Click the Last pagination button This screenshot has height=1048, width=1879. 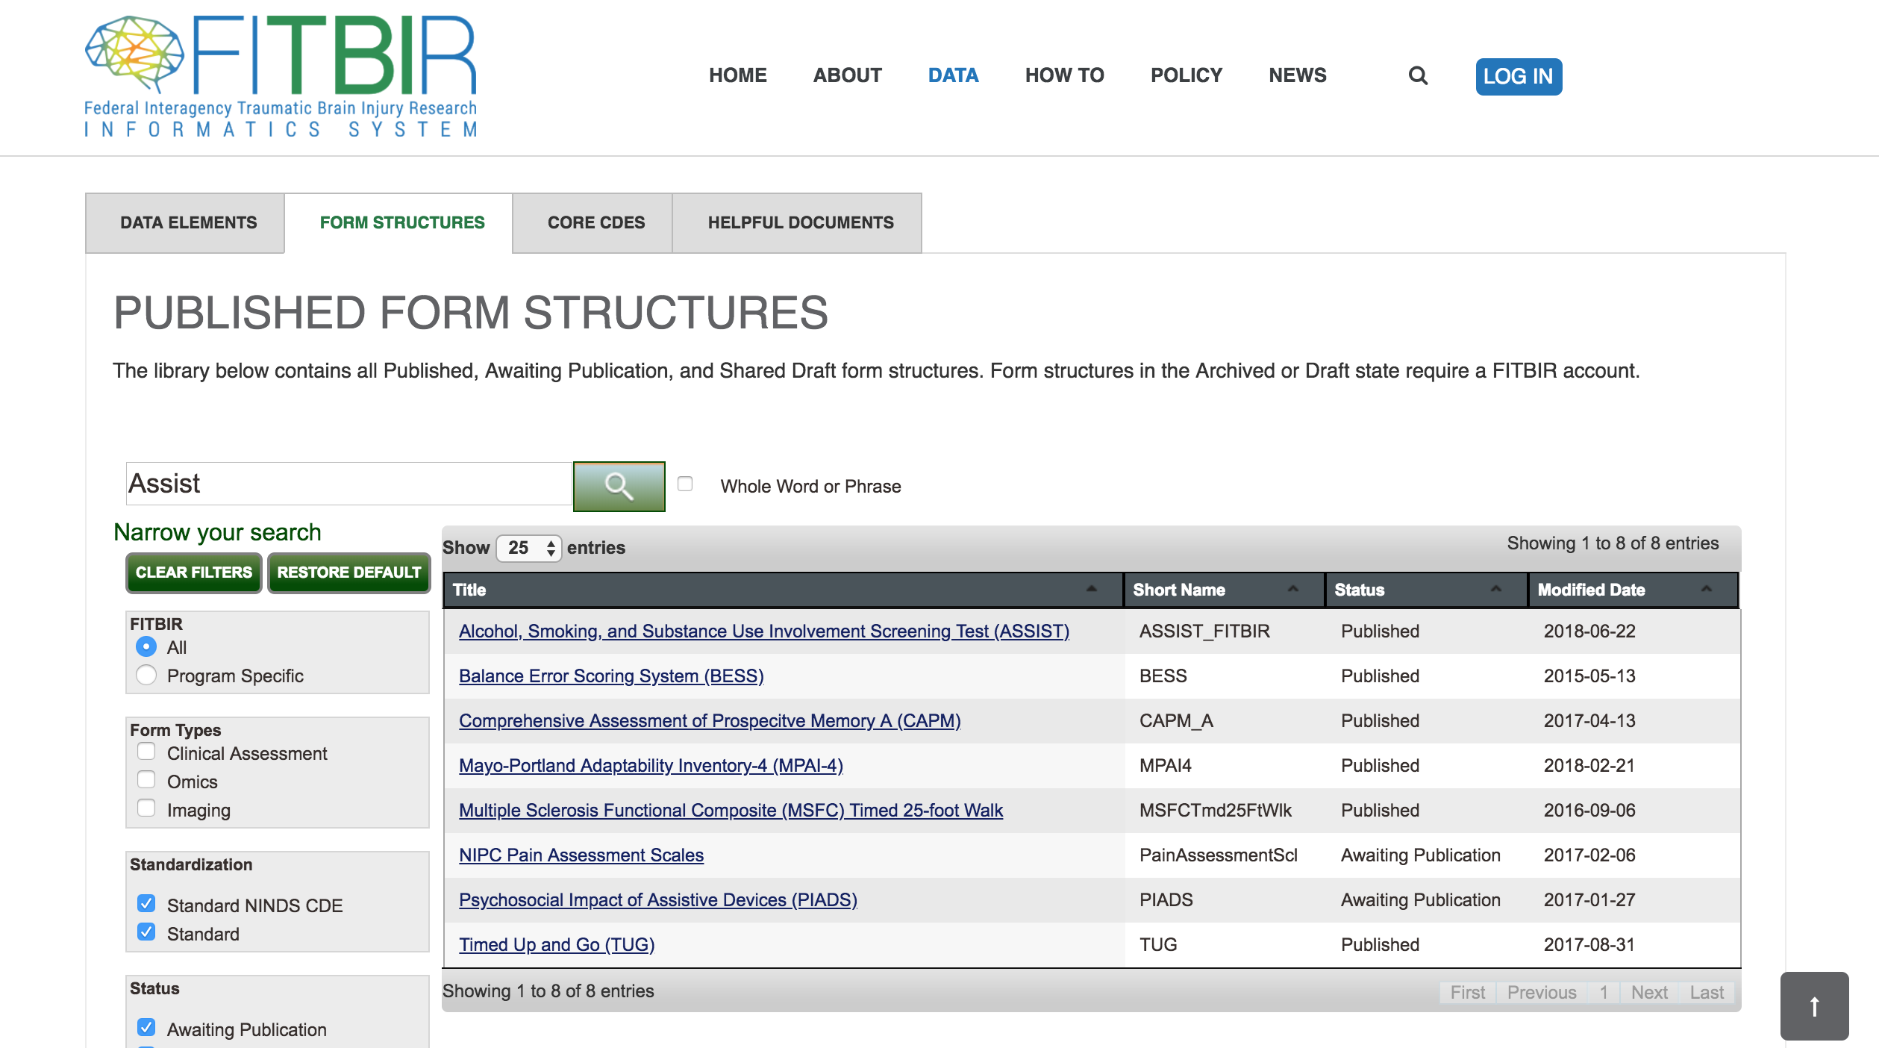[1707, 993]
